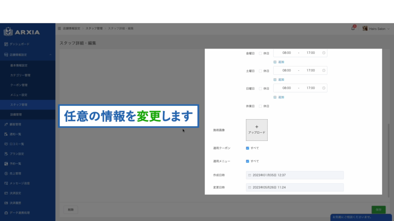Click 土曜日 end time 17:00
The height and width of the screenshot is (221, 394).
pyautogui.click(x=311, y=71)
